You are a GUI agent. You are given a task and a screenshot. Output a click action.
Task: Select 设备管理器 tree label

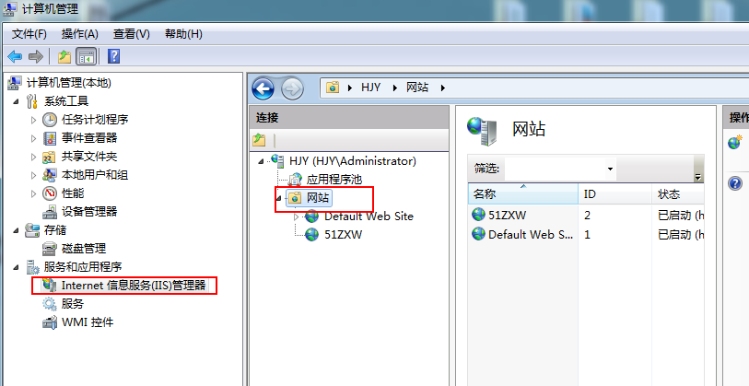click(89, 212)
